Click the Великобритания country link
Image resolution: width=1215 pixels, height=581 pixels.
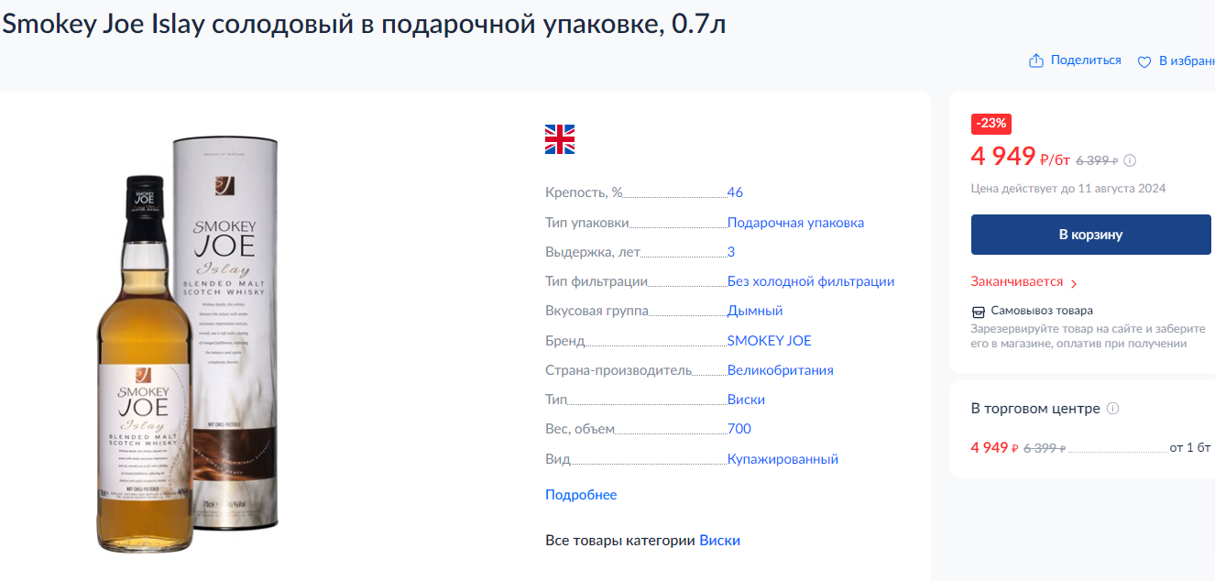781,370
